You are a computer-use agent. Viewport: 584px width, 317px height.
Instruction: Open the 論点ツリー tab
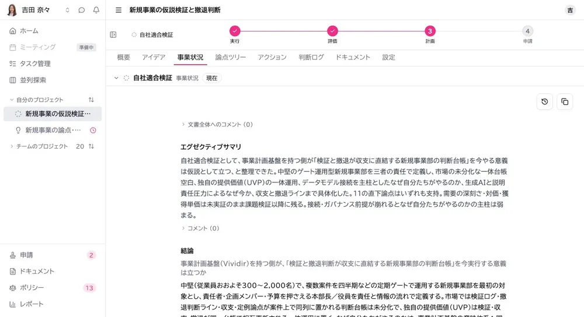click(231, 57)
